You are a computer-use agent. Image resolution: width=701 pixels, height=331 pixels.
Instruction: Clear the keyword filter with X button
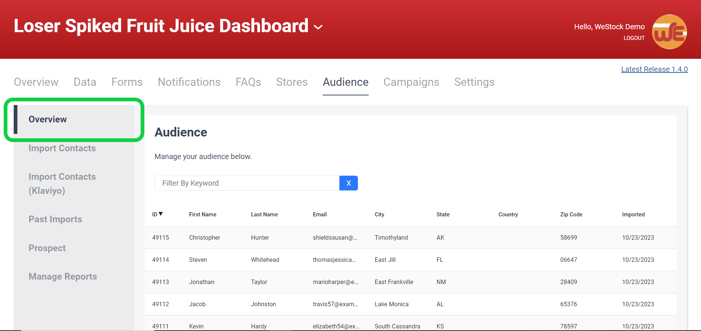click(348, 183)
